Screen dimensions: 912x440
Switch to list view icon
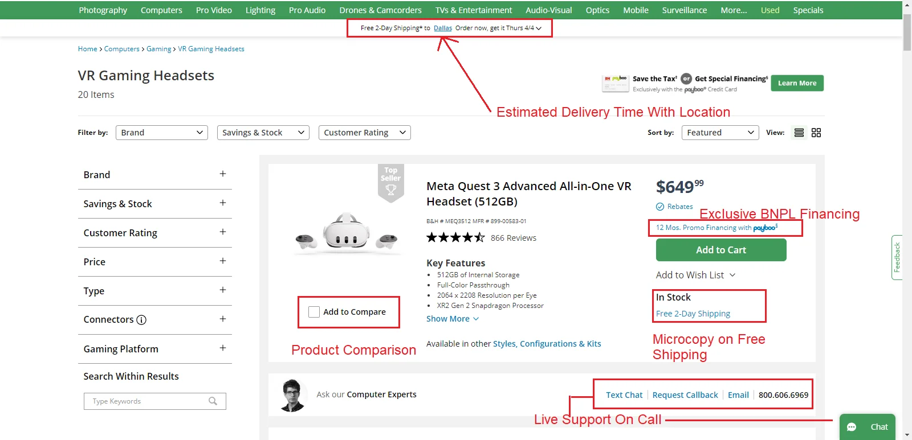coord(799,133)
